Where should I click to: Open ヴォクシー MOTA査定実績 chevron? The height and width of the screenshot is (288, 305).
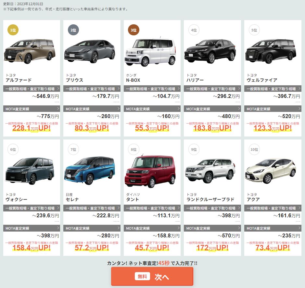(58, 228)
